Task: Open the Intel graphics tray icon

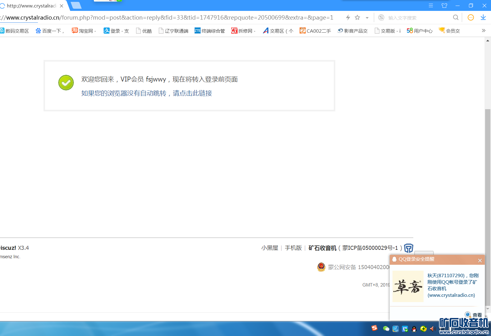Action: (x=396, y=329)
